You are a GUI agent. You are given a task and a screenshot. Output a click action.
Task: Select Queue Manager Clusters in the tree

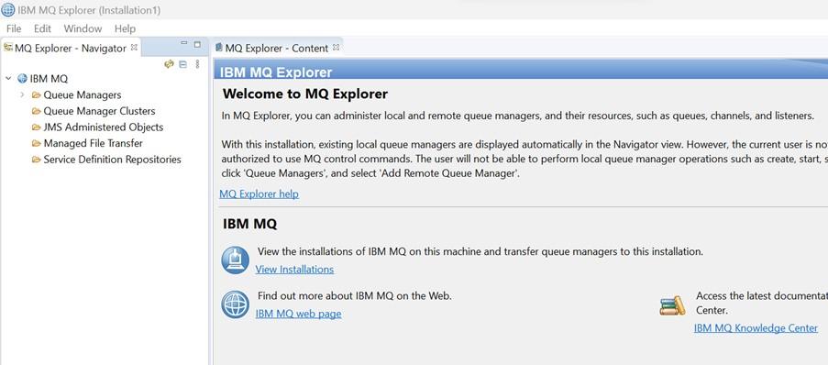(x=99, y=111)
